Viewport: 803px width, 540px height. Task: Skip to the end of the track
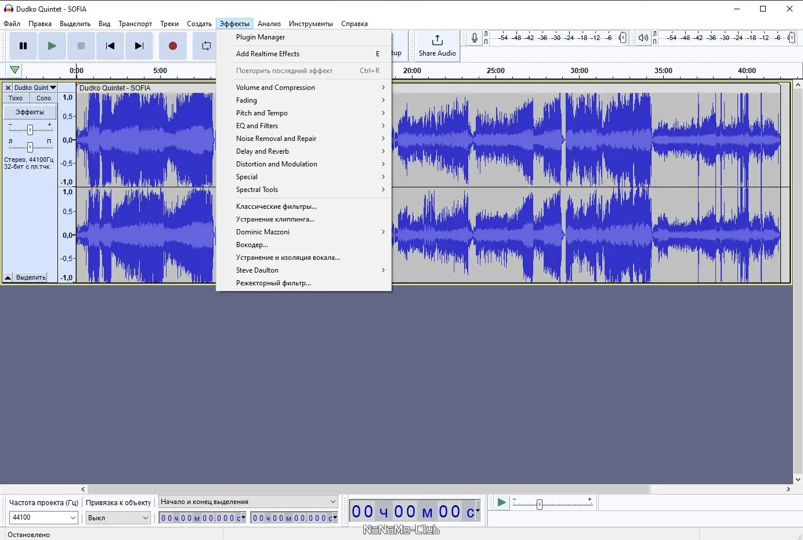139,46
